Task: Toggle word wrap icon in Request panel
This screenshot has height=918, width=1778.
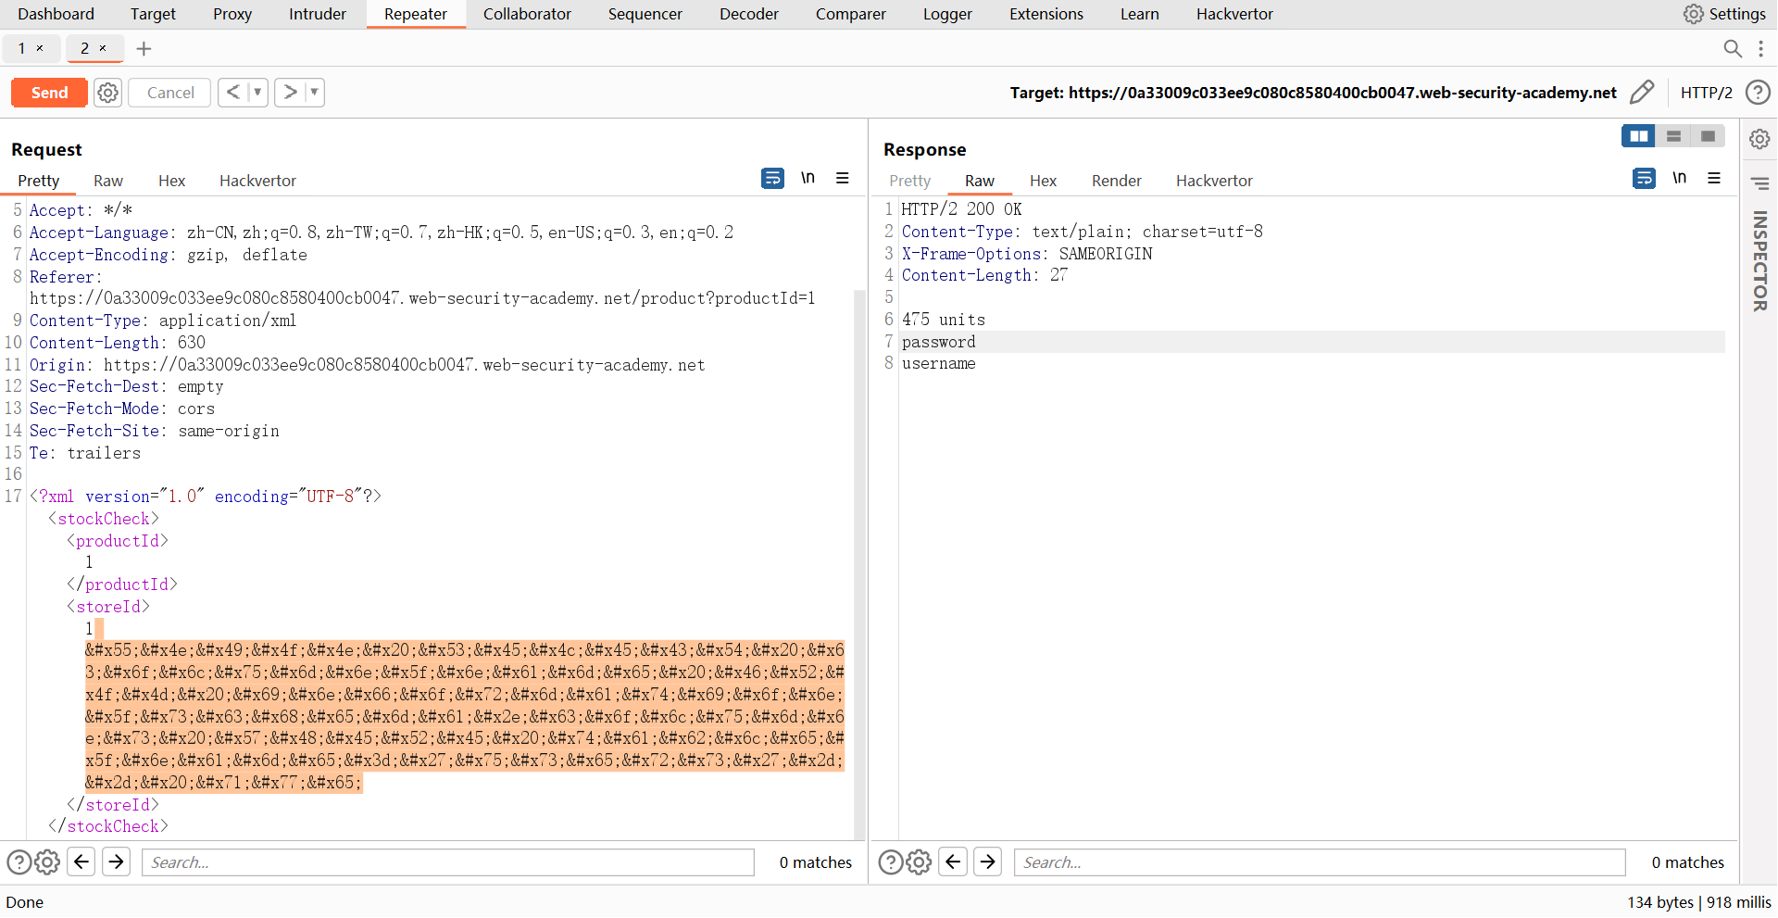Action: (772, 178)
